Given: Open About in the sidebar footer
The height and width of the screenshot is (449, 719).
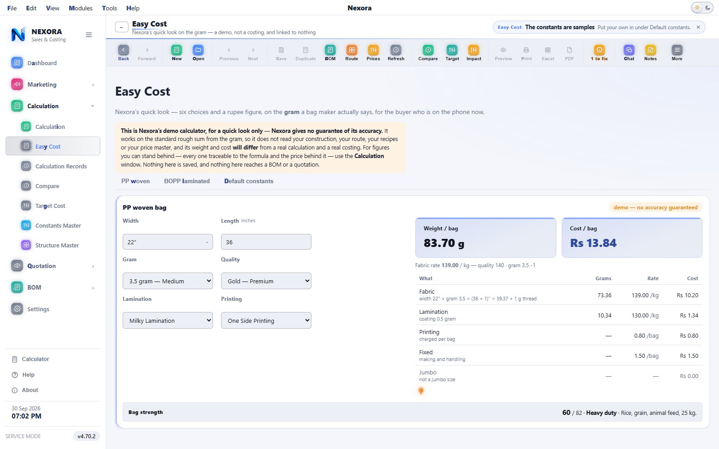Looking at the screenshot, I should pyautogui.click(x=53, y=390).
